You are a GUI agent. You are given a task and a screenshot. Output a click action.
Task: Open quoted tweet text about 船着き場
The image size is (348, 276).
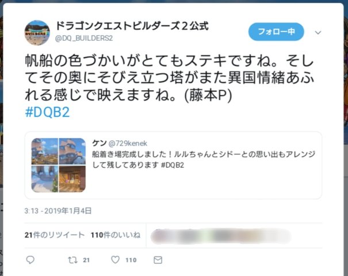click(204, 159)
